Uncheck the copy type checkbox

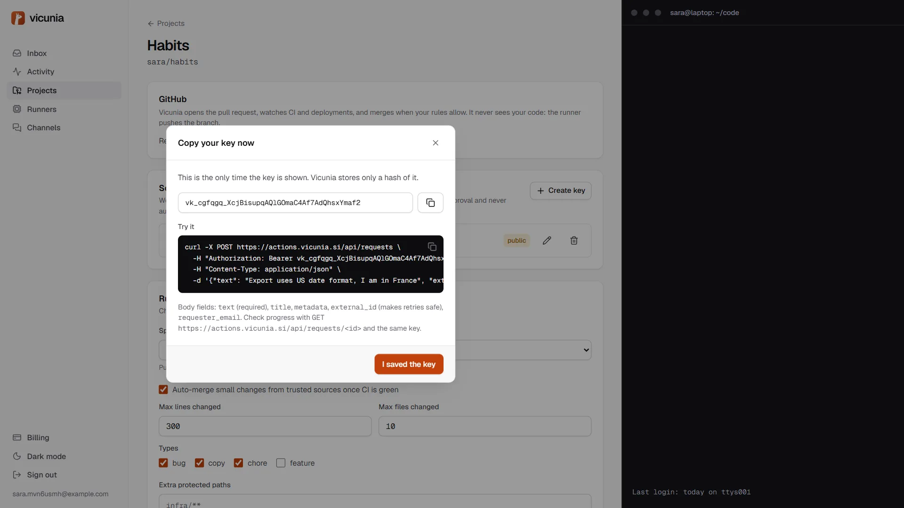(200, 463)
